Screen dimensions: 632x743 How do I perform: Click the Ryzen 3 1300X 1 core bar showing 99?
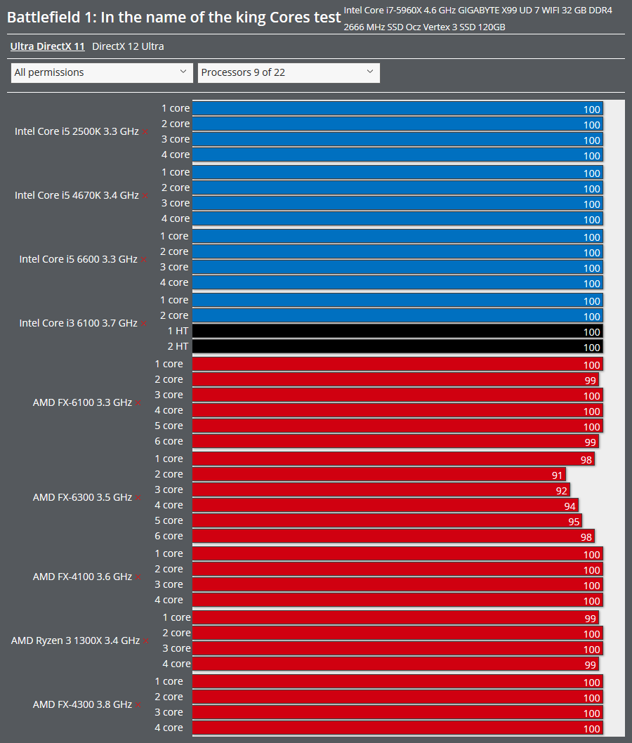point(395,617)
